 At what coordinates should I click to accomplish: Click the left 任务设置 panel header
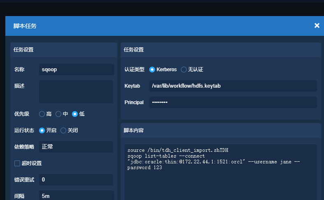[64, 50]
